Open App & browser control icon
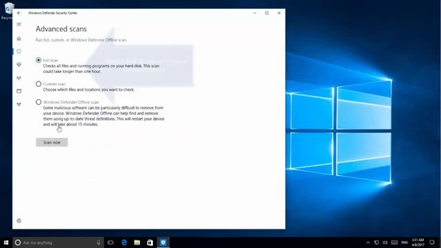441x248 pixels. click(19, 91)
